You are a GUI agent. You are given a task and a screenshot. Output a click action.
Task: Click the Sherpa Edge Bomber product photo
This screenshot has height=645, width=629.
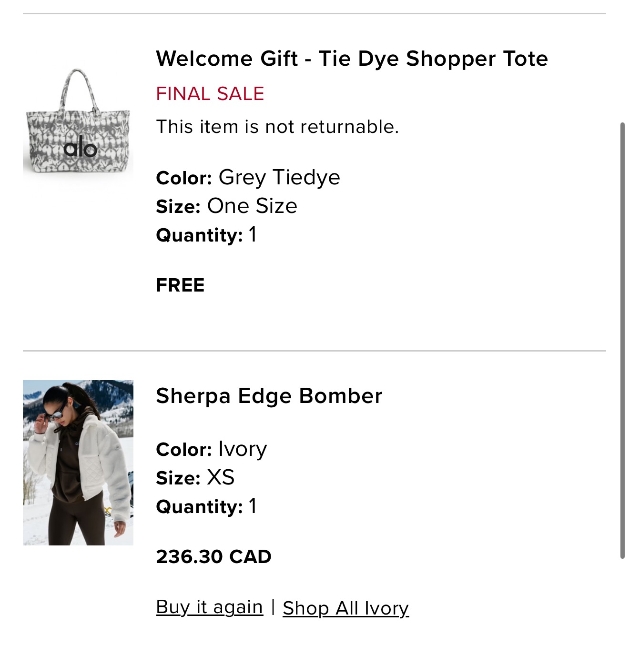(78, 462)
